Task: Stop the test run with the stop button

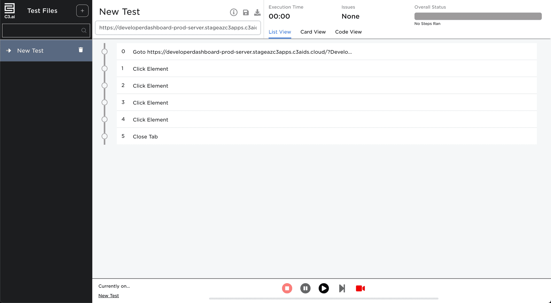Action: coord(287,288)
